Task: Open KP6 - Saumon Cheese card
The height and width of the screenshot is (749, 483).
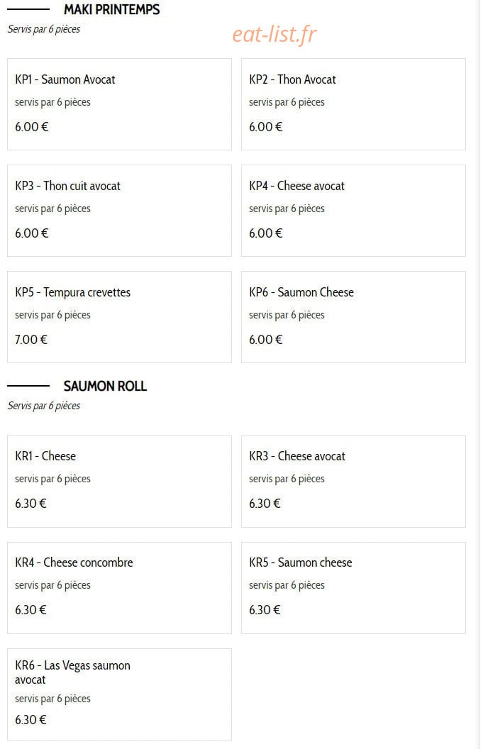Action: pos(353,317)
